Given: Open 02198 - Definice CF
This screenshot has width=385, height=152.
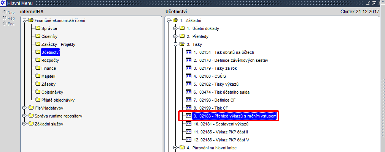Looking at the screenshot, I should pyautogui.click(x=214, y=100).
